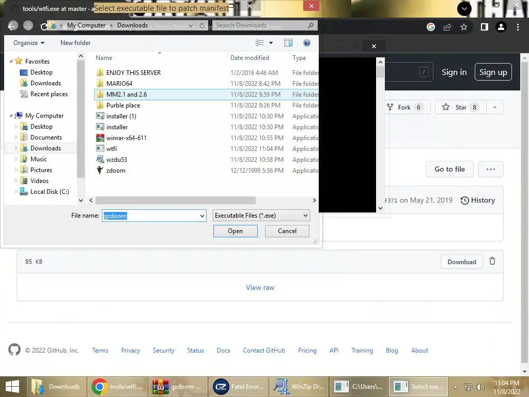Expand the File name history dropdown

pyautogui.click(x=202, y=216)
